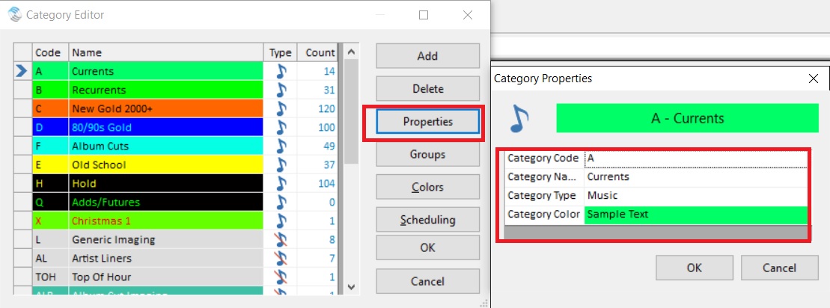The image size is (830, 308).
Task: Click the Delete category button
Action: (x=427, y=89)
